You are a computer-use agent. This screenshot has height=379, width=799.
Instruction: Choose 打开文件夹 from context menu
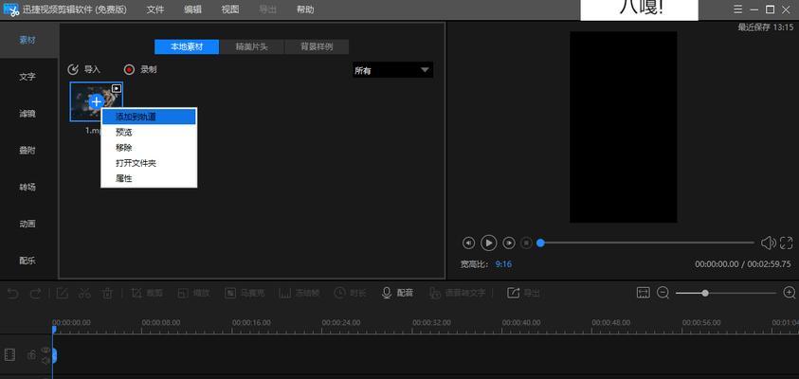(x=149, y=164)
